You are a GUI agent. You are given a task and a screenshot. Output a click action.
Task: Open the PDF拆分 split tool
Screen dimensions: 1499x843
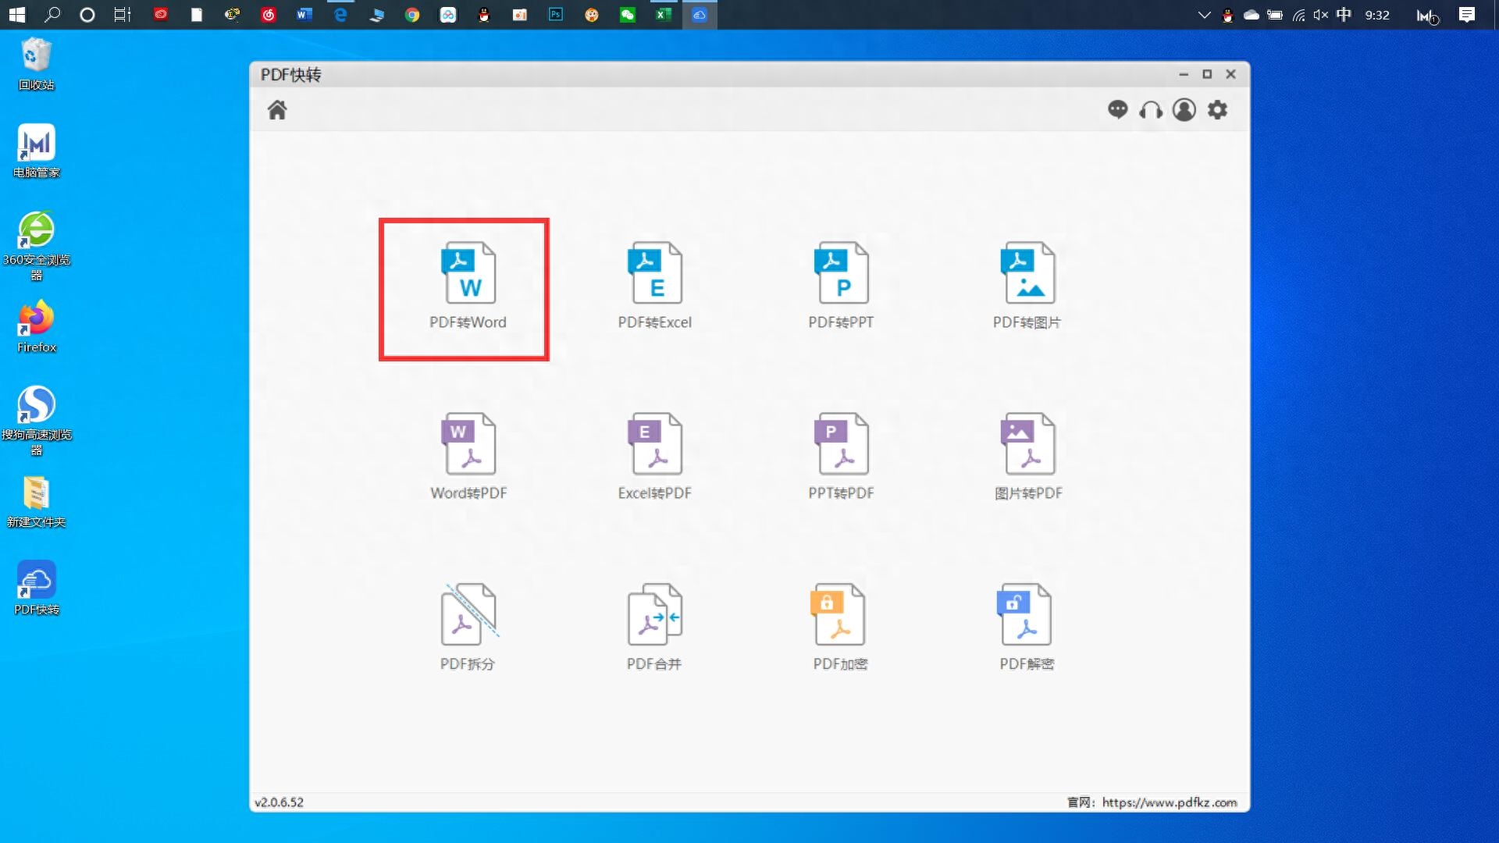click(468, 628)
